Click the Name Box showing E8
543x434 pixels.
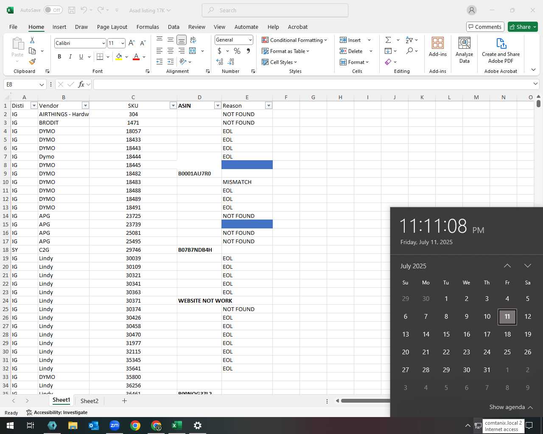tap(25, 84)
